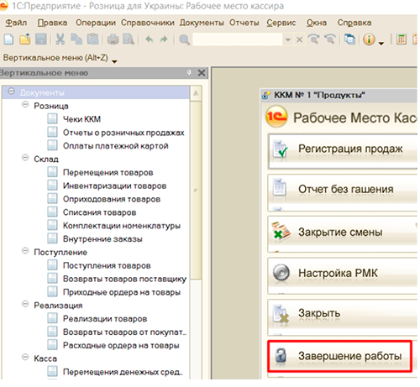Click icon beside Внутренние заказы

[x=52, y=238]
